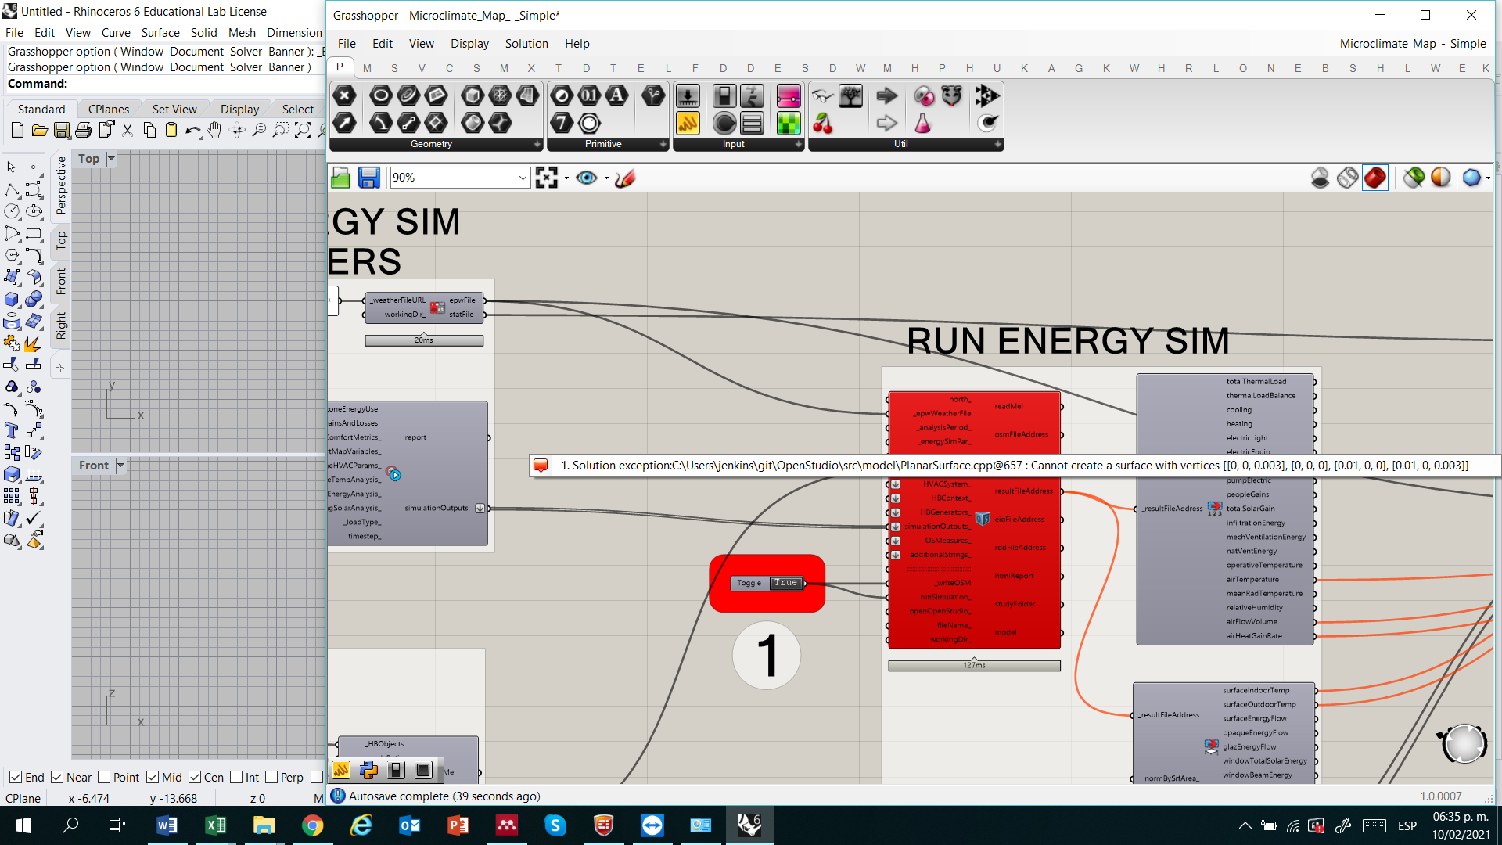This screenshot has width=1502, height=845.
Task: Click the cherry picker Util component icon
Action: (x=822, y=123)
